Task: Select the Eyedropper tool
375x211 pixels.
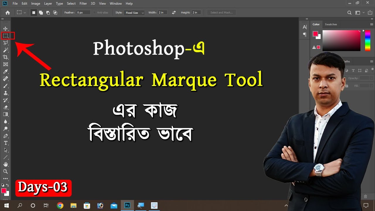Action: pyautogui.click(x=6, y=72)
